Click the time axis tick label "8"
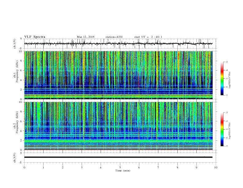Image resolution: width=243 pixels, height=188 pixels. click(177, 167)
